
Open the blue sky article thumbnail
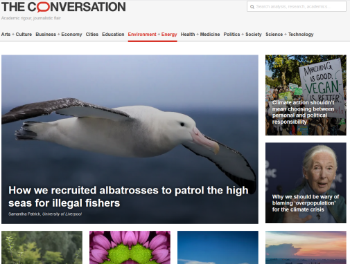(218, 247)
